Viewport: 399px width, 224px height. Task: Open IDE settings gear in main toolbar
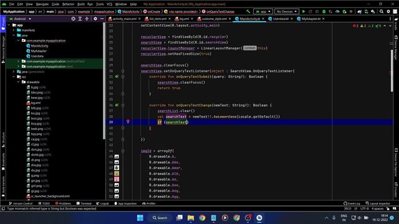pyautogui.click(x=388, y=11)
